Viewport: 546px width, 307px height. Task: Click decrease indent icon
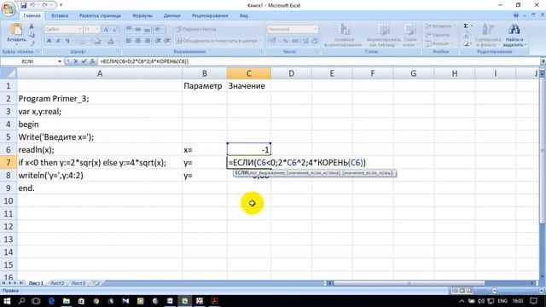(x=158, y=41)
